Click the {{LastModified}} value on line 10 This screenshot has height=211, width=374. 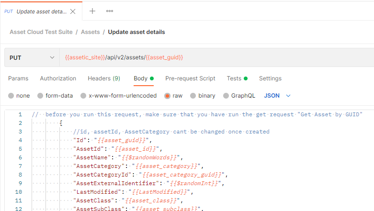tap(159, 192)
